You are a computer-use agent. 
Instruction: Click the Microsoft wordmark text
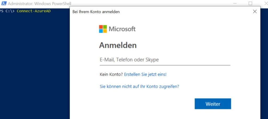click(122, 29)
